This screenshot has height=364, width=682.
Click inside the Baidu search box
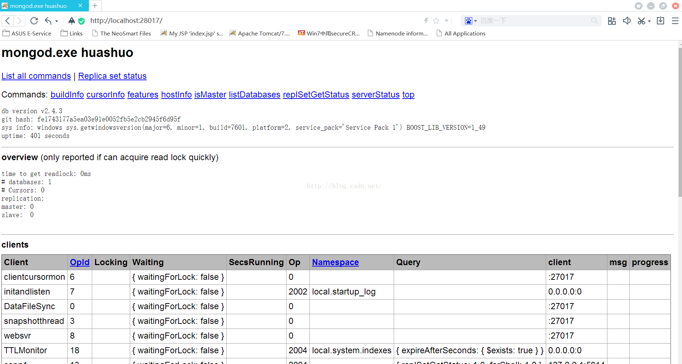534,21
